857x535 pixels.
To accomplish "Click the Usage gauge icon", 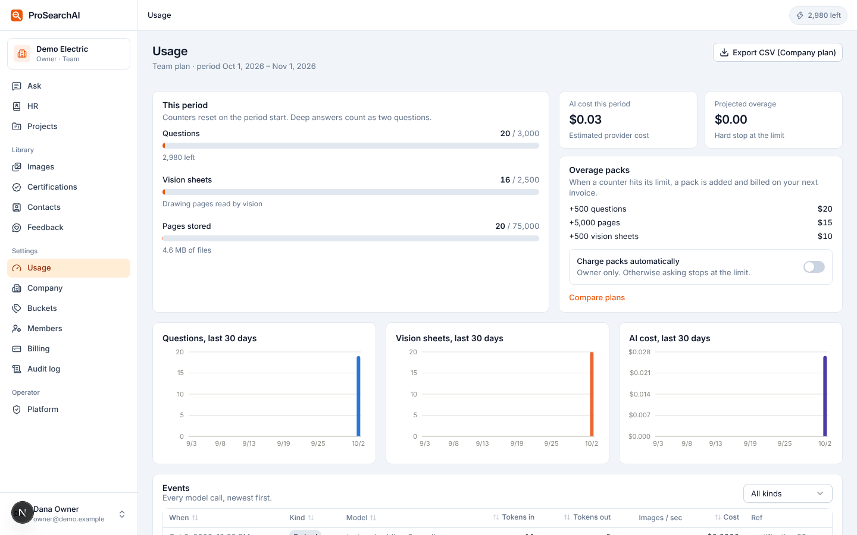I will coord(17,268).
